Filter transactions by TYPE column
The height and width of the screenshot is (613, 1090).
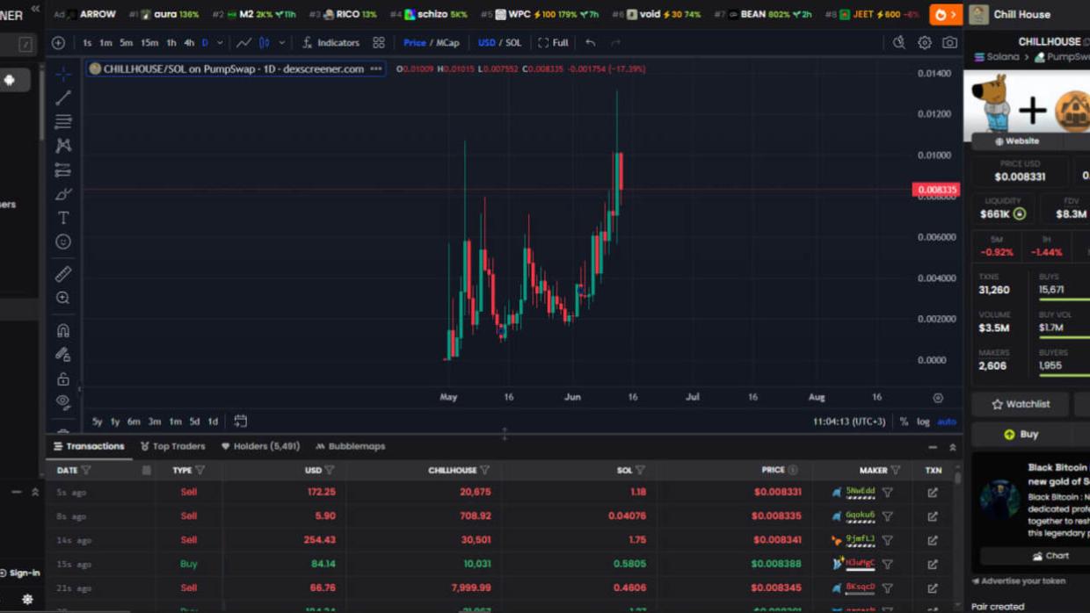(200, 471)
